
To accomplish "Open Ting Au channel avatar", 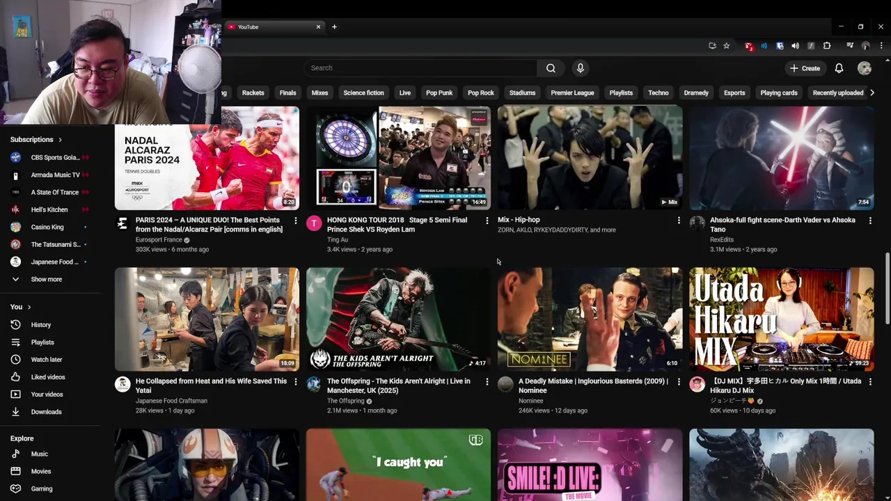I will (x=314, y=223).
